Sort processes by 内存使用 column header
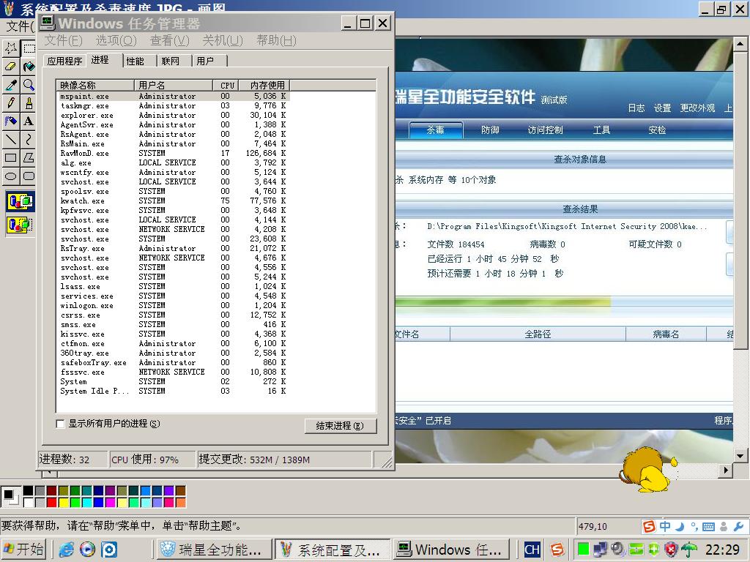 tap(264, 85)
